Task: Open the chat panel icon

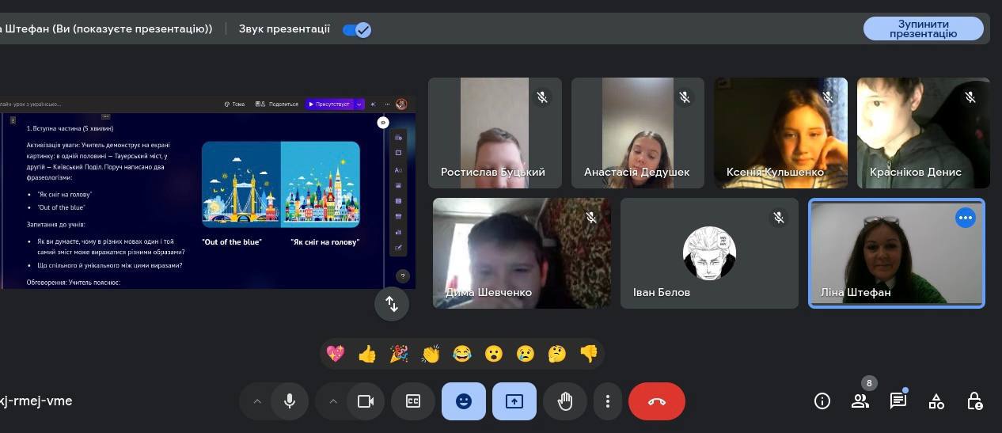Action: [898, 401]
